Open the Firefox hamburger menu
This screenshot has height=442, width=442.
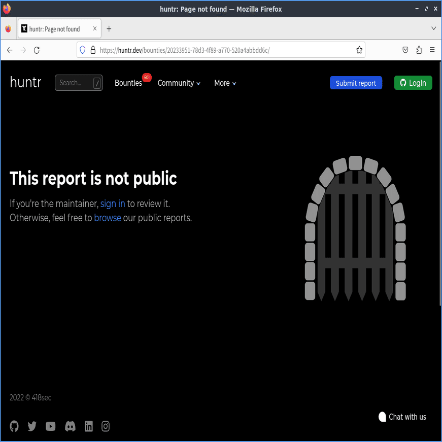432,50
